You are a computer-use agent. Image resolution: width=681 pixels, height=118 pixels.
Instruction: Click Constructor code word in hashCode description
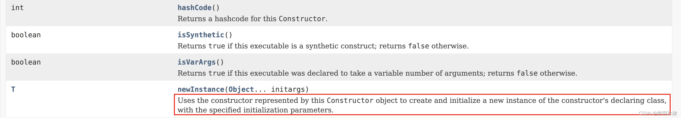point(302,19)
